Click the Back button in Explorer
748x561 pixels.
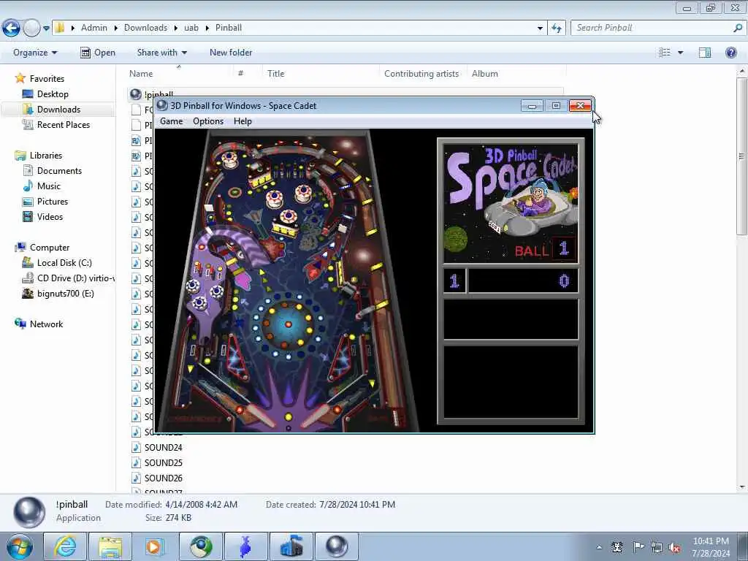[x=11, y=28]
